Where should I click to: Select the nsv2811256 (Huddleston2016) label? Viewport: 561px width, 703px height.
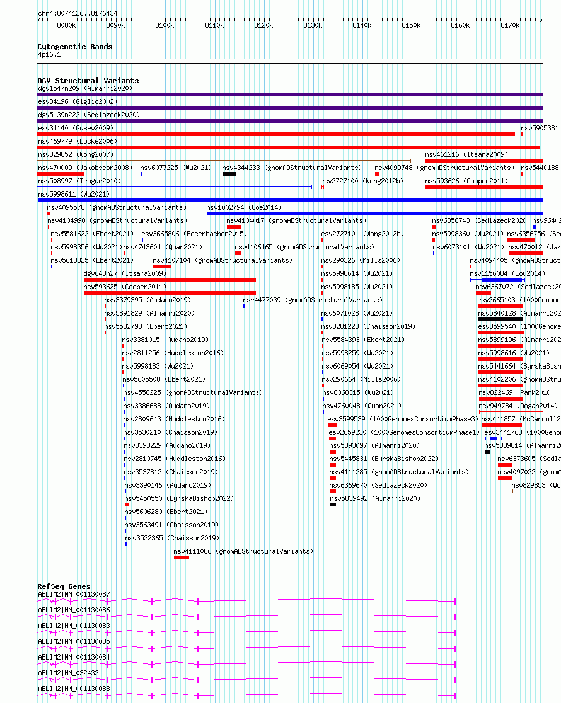tap(173, 353)
